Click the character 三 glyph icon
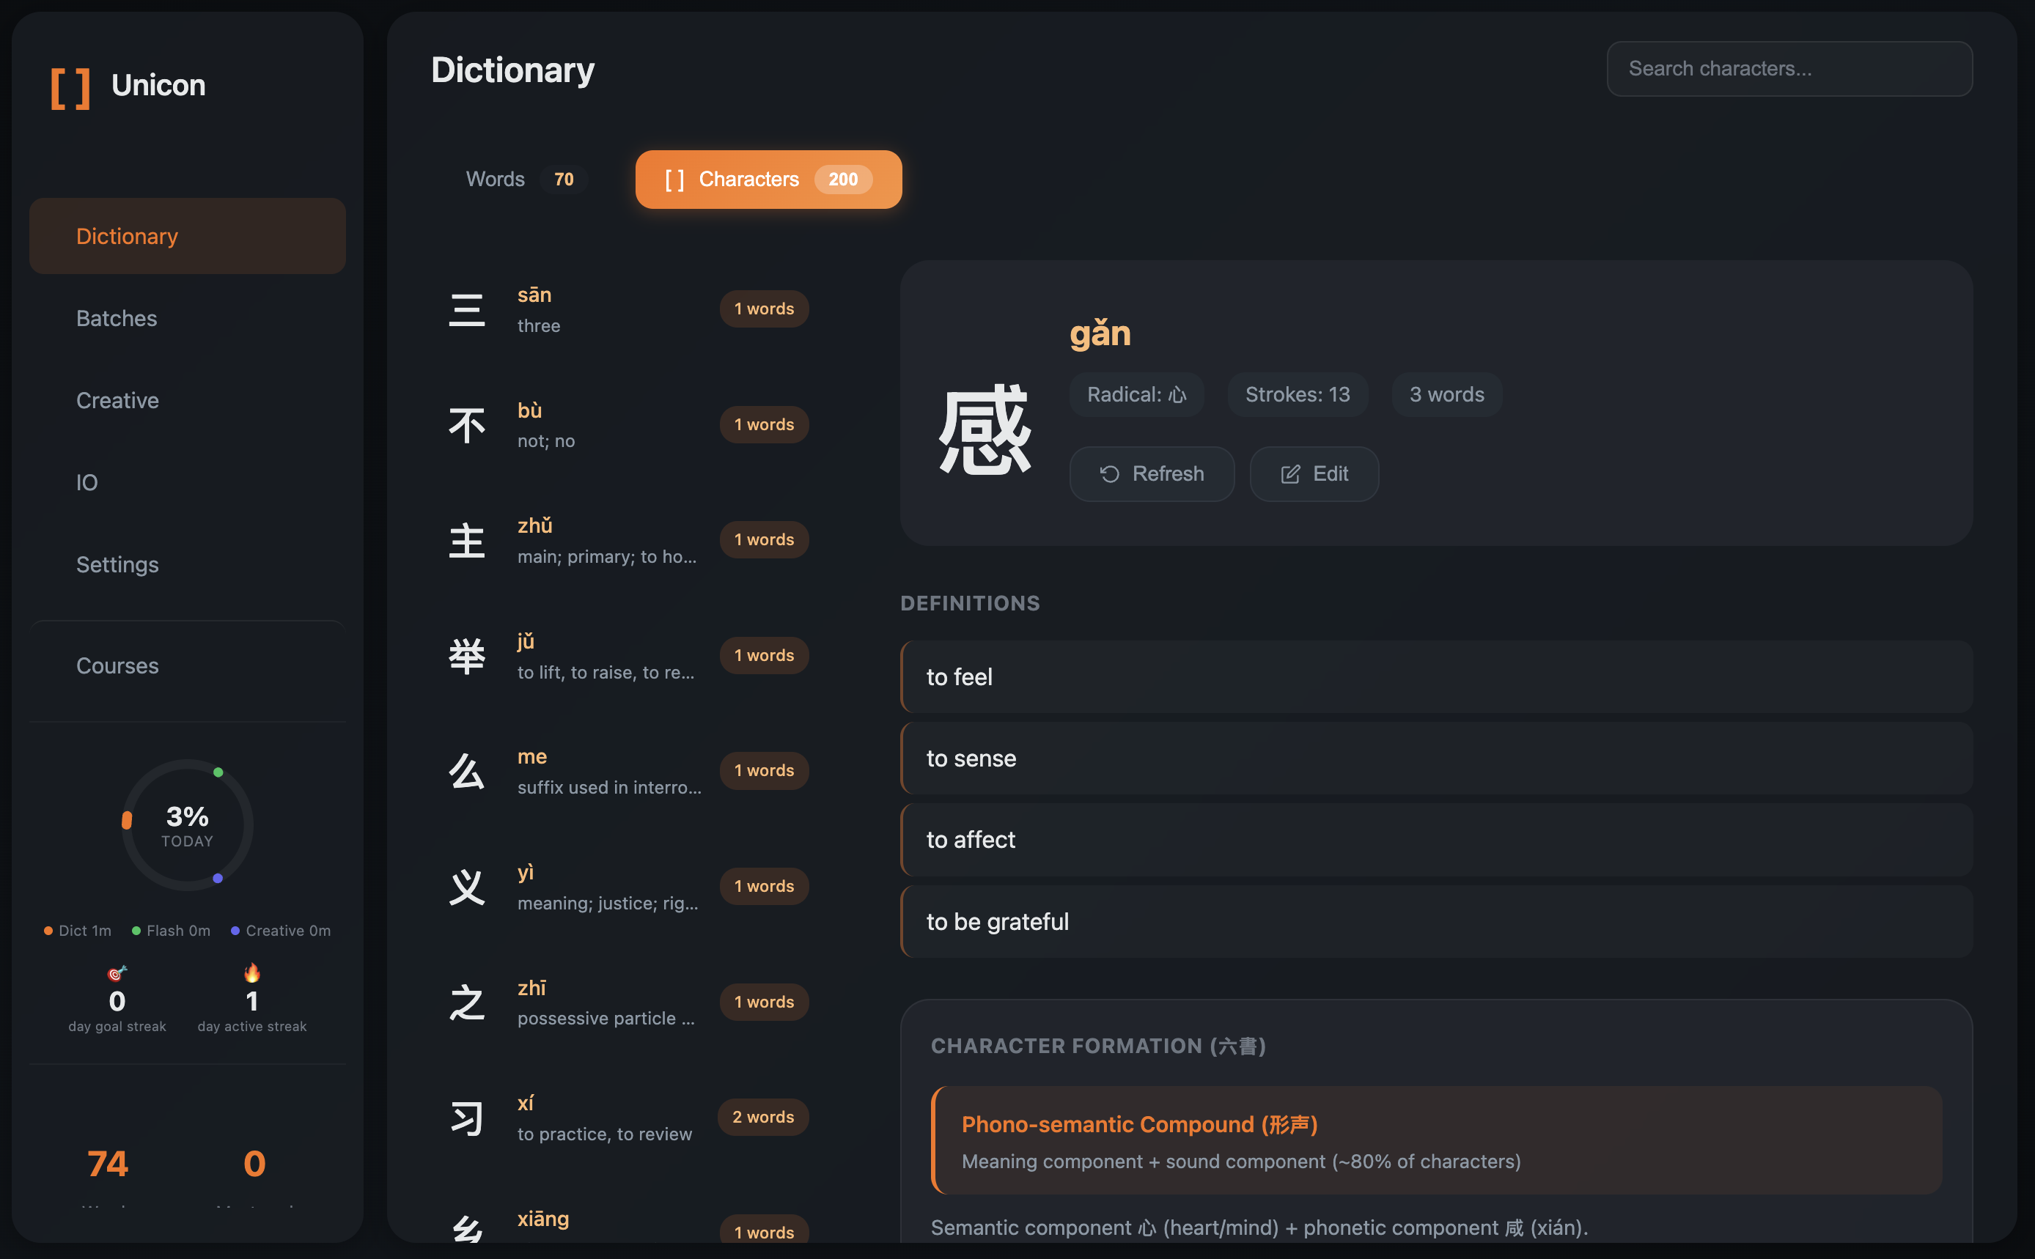Image resolution: width=2035 pixels, height=1259 pixels. click(467, 309)
